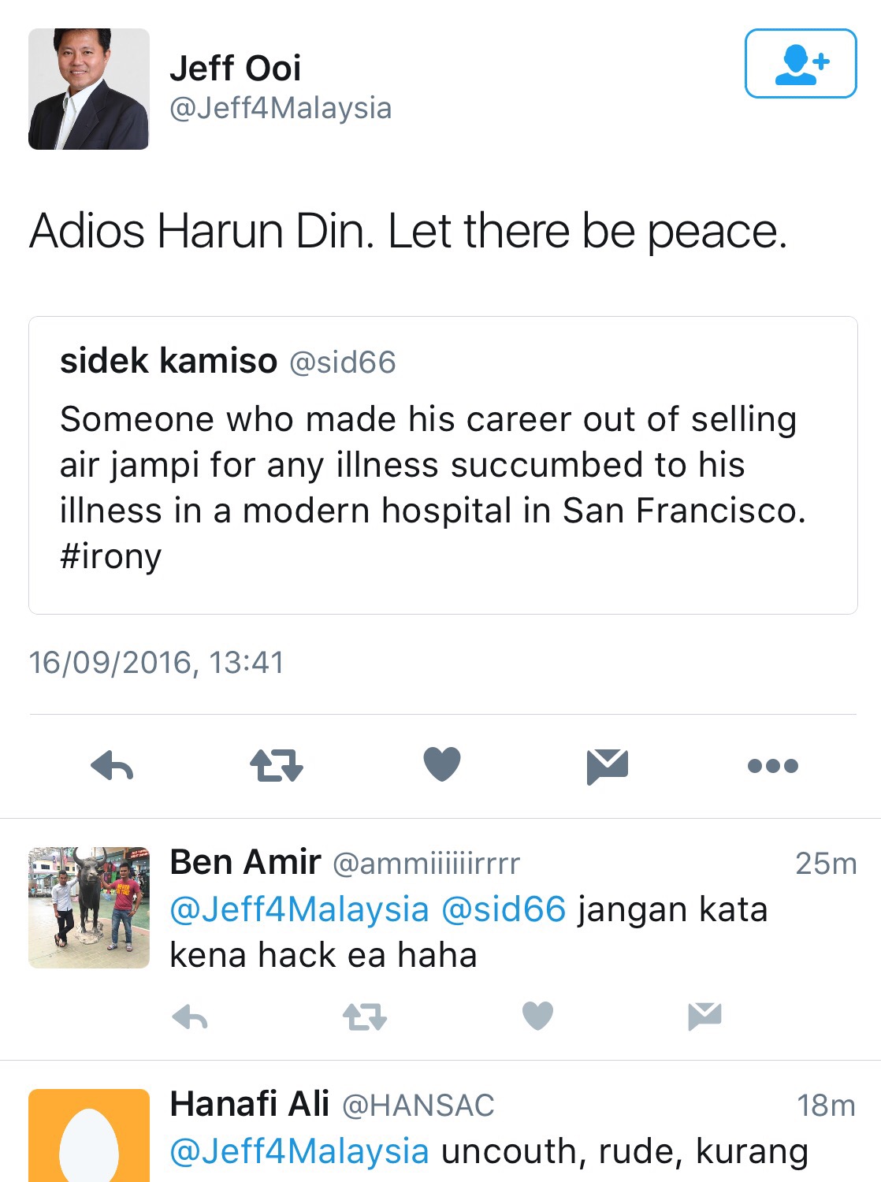Open @Jeff4Malaysia mention in Hanafi Ali's reply
881x1182 pixels.
click(299, 1151)
